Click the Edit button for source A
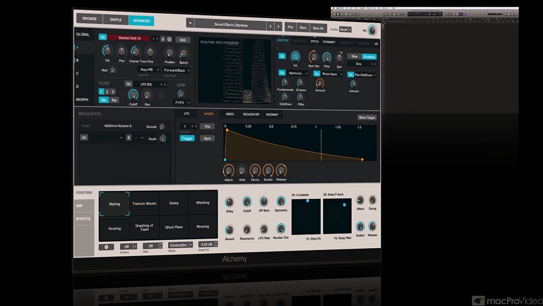 pos(183,40)
